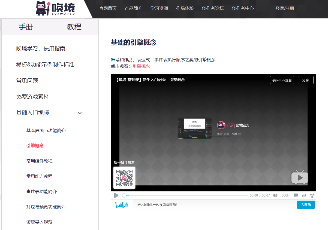Viewport: 328px width, 230px height.
Task: Click the 去bilibili观看 button
Action: coord(282,80)
